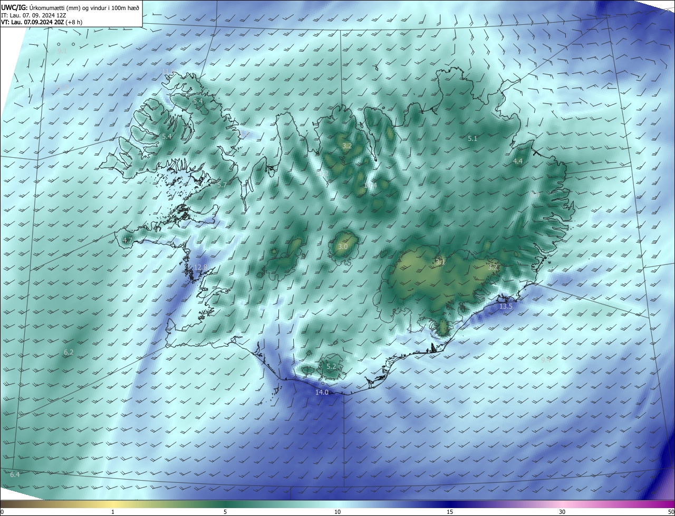
Task: Click the colour scale label '10'
Action: coord(337,512)
